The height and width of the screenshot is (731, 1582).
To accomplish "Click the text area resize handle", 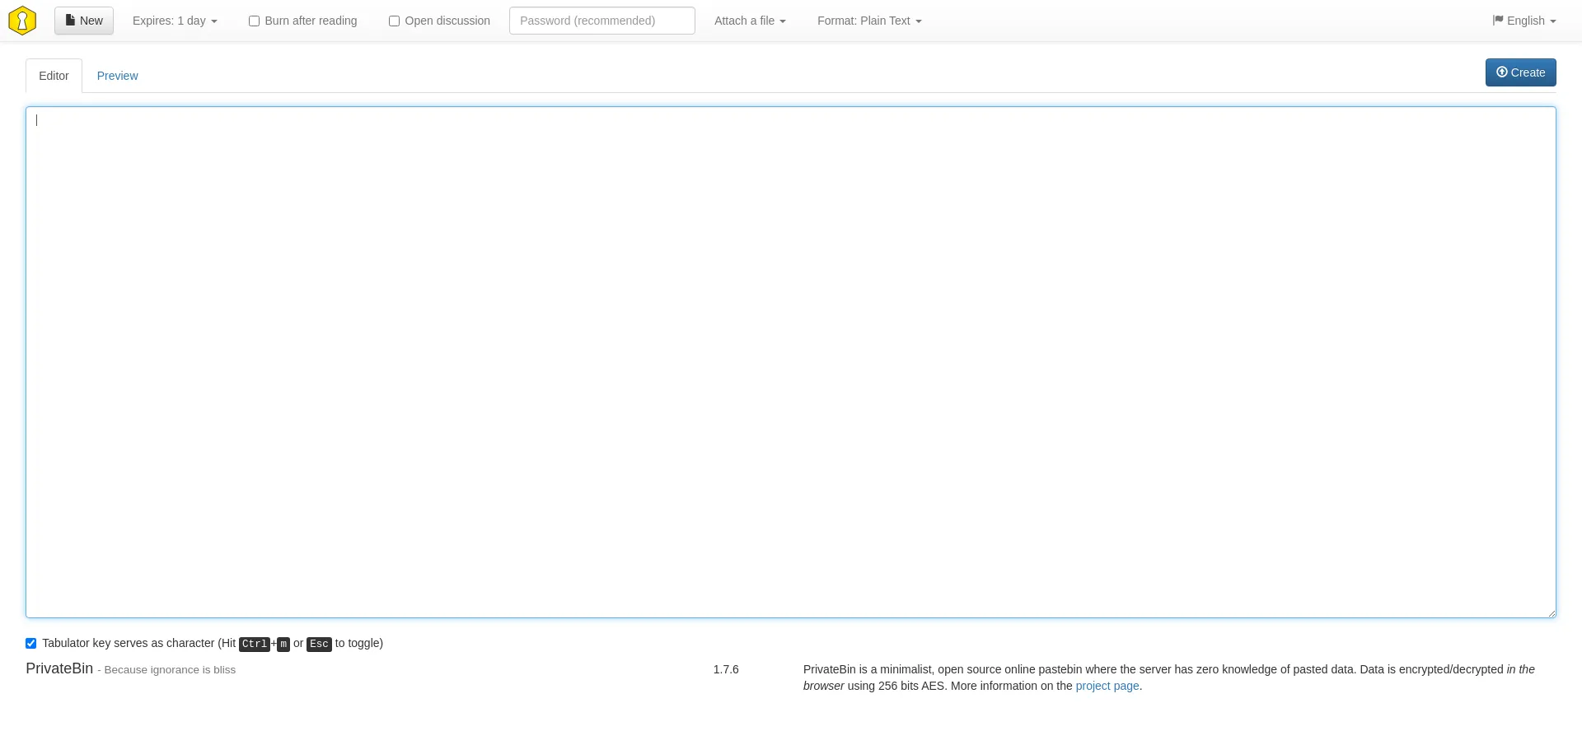I will point(1551,612).
